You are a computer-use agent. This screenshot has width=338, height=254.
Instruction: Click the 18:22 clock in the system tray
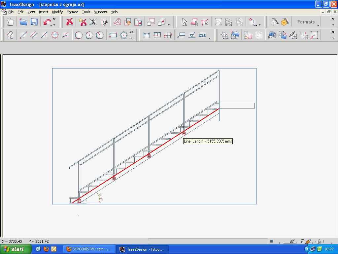pos(329,249)
